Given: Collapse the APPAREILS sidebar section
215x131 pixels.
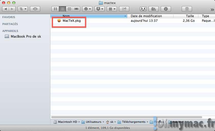Looking at the screenshot, I should click(10, 31).
